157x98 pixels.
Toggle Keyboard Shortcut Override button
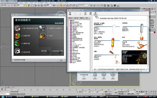coord(61,5)
